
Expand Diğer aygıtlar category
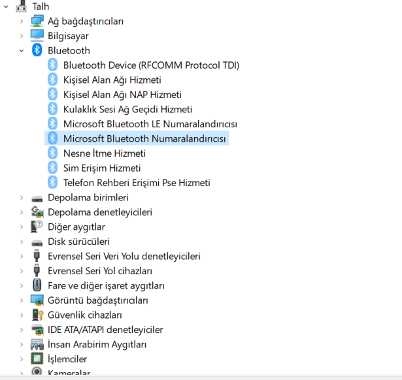pos(22,227)
